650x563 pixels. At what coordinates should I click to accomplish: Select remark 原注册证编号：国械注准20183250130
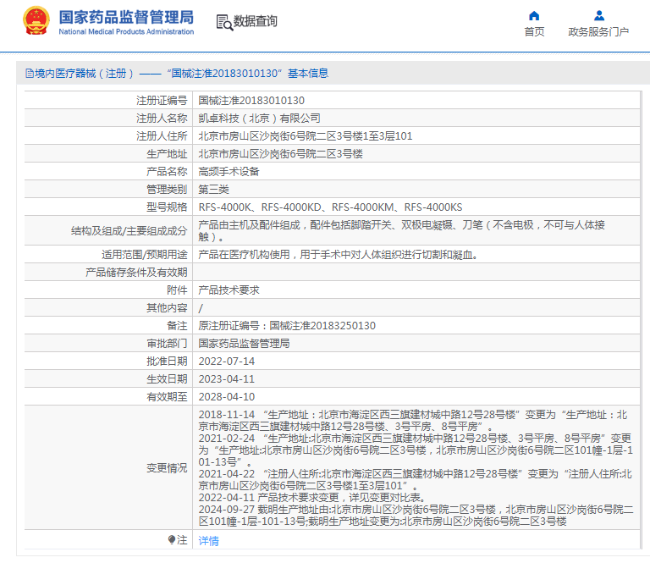pyautogui.click(x=287, y=325)
